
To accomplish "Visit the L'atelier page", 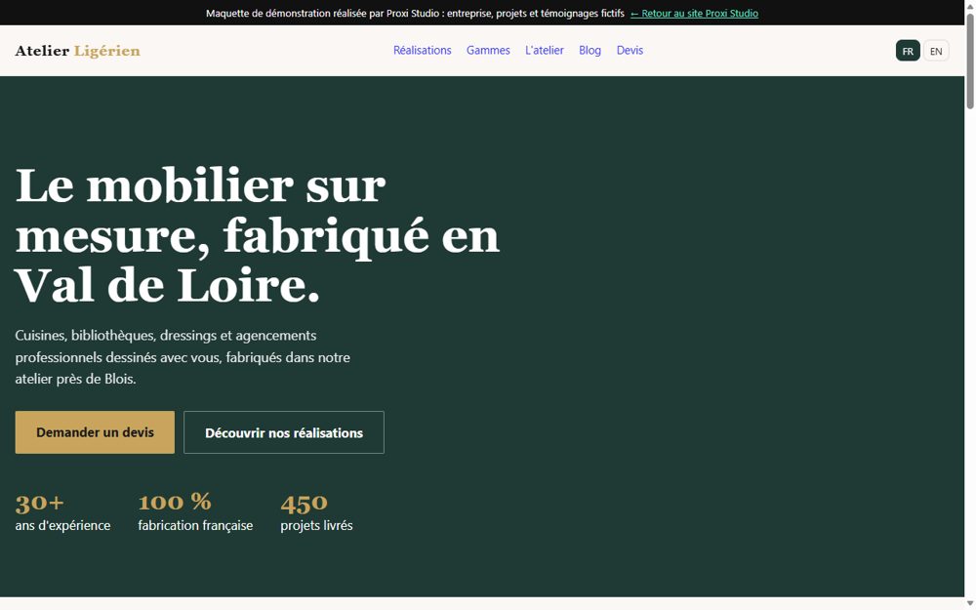I will [544, 51].
